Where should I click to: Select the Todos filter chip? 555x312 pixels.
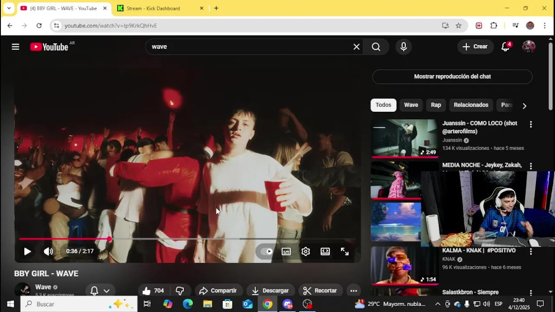(383, 105)
